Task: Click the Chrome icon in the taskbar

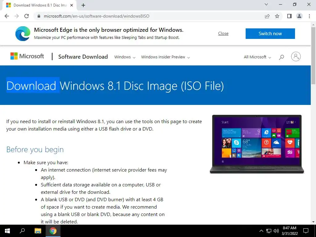Action: [x=53, y=231]
